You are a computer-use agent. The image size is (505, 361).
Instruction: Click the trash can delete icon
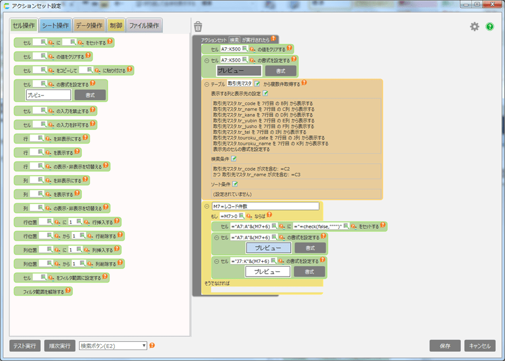198,27
